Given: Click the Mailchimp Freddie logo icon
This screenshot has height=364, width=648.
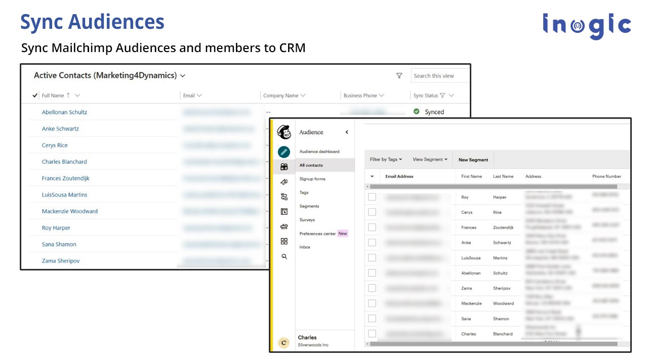Looking at the screenshot, I should coord(284,132).
